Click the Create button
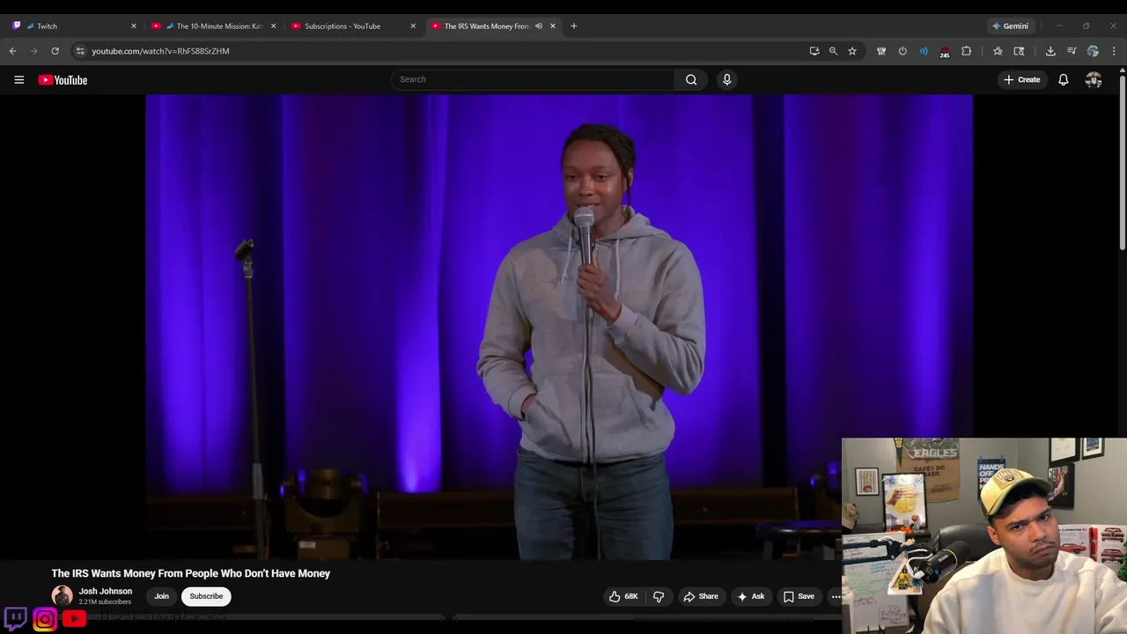Screen dimensions: 1127x634 pyautogui.click(x=1021, y=79)
